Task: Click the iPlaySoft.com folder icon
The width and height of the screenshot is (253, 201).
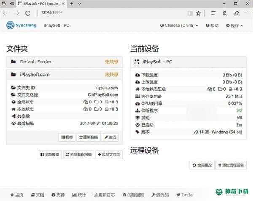Action: (x=13, y=74)
